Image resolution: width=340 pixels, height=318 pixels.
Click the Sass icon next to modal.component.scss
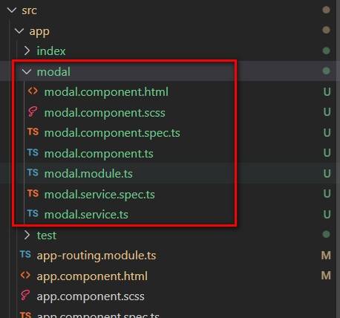coord(33,111)
